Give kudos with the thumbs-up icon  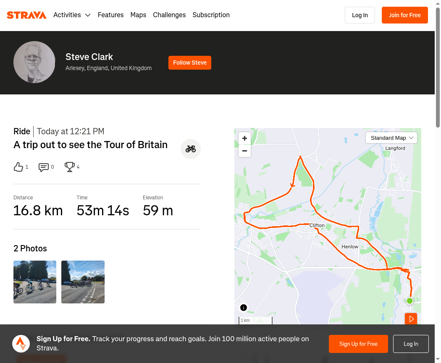18,167
